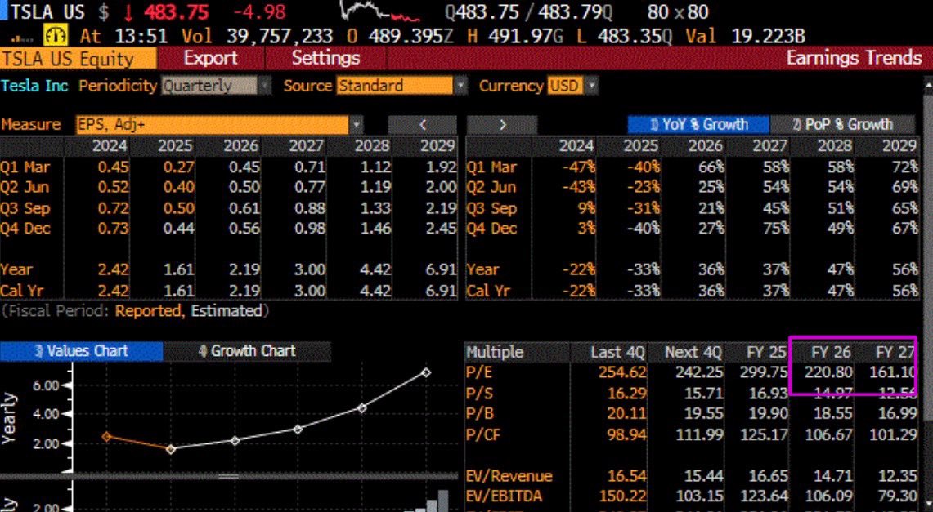933x512 pixels.
Task: Click the intraday sparkline chart in header
Action: pos(382,12)
